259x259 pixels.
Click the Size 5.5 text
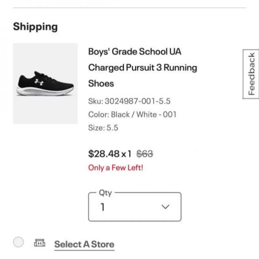103,127
